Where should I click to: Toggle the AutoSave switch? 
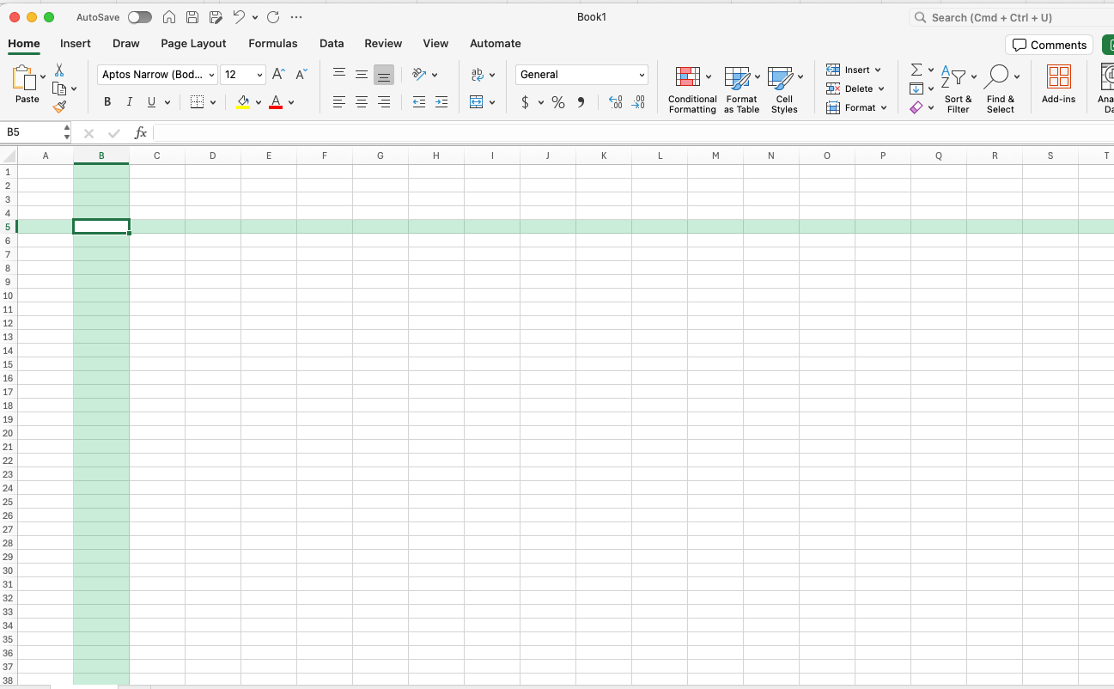139,17
